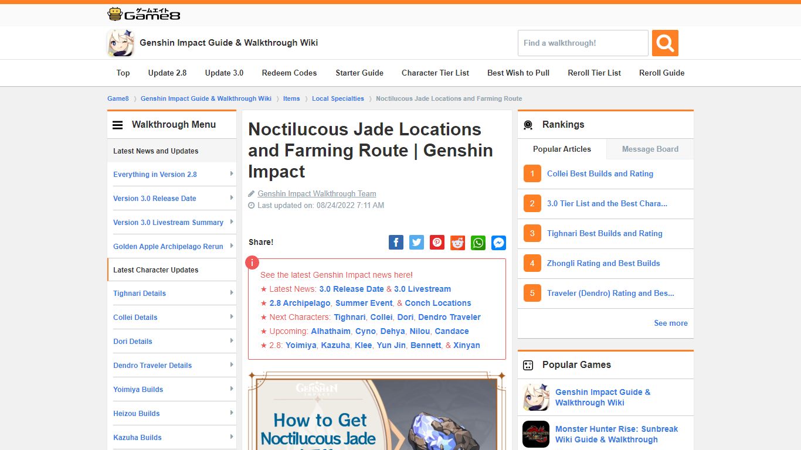The width and height of the screenshot is (801, 450).
Task: Focus the Find a walkthrough search field
Action: [x=583, y=43]
